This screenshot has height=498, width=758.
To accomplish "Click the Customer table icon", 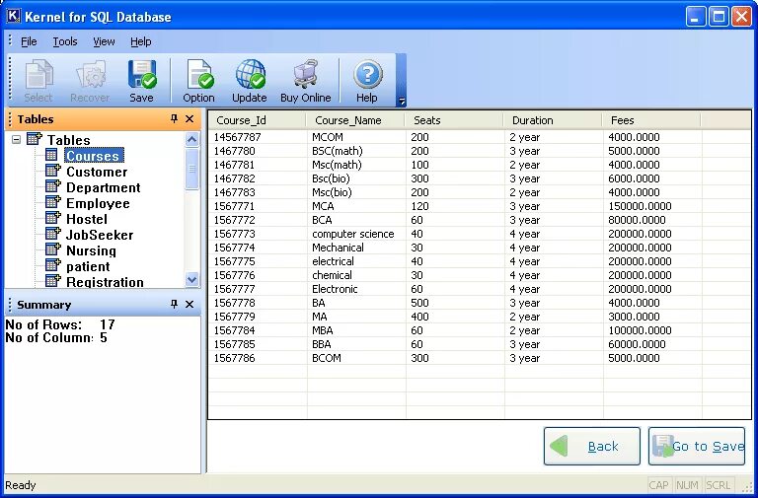I will (52, 171).
